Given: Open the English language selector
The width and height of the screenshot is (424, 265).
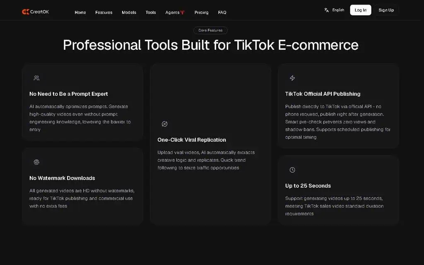Looking at the screenshot, I should [338, 10].
